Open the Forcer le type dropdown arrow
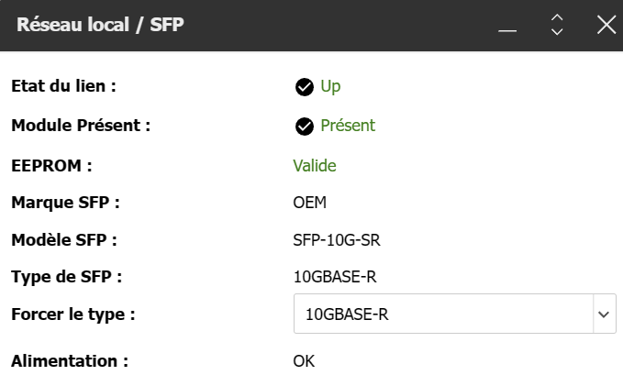Viewport: 623px width, 375px height. tap(604, 314)
